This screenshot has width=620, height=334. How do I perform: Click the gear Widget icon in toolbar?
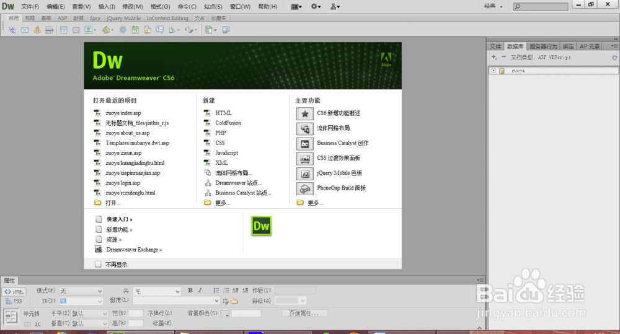[x=123, y=30]
